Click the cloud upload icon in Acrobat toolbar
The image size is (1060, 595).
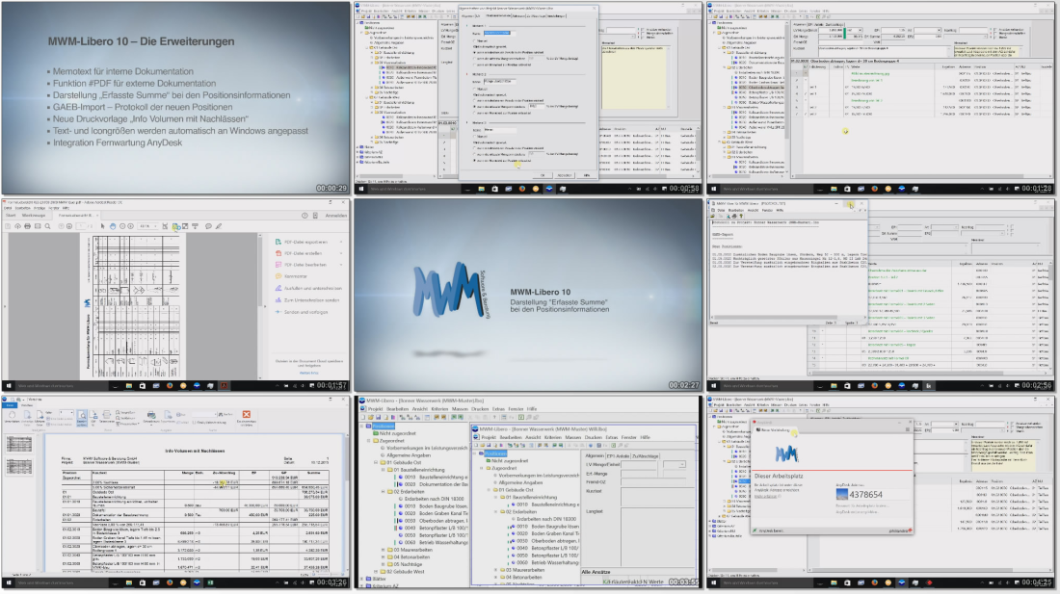17,226
